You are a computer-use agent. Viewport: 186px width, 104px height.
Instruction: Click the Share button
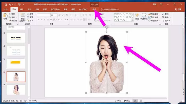coord(178,9)
